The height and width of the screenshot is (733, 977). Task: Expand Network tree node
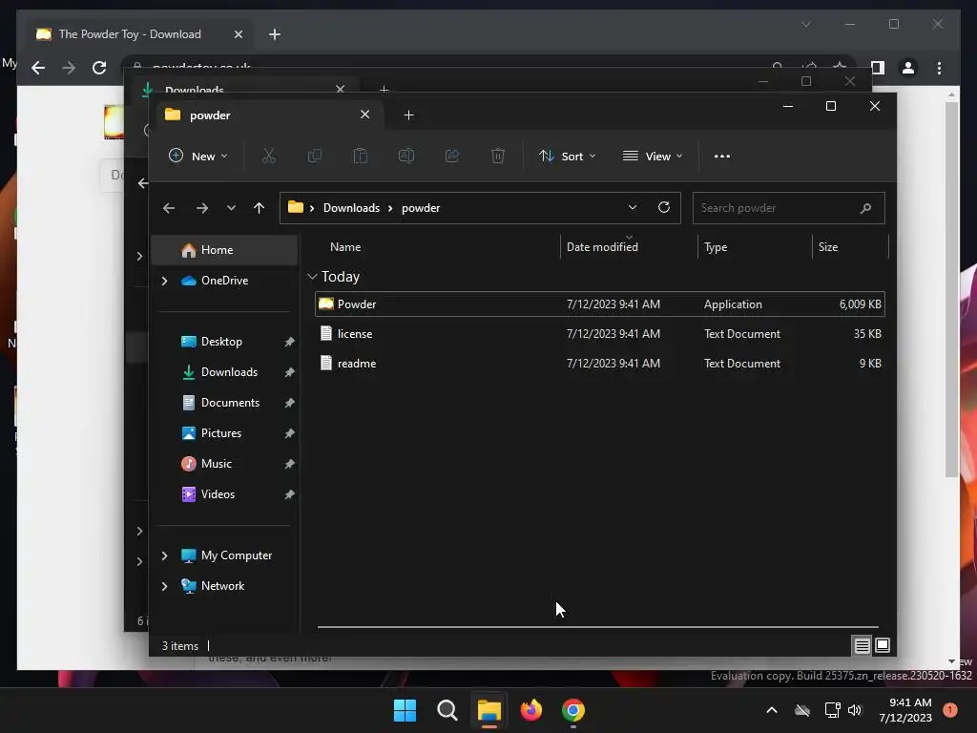[x=164, y=586]
